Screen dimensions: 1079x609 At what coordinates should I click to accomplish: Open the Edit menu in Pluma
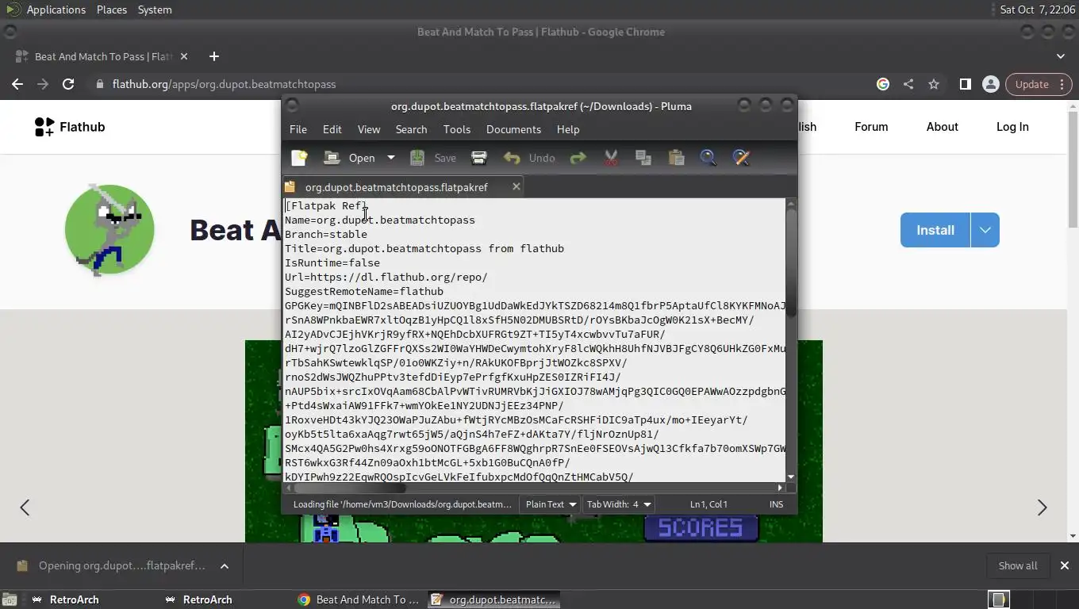tap(332, 129)
